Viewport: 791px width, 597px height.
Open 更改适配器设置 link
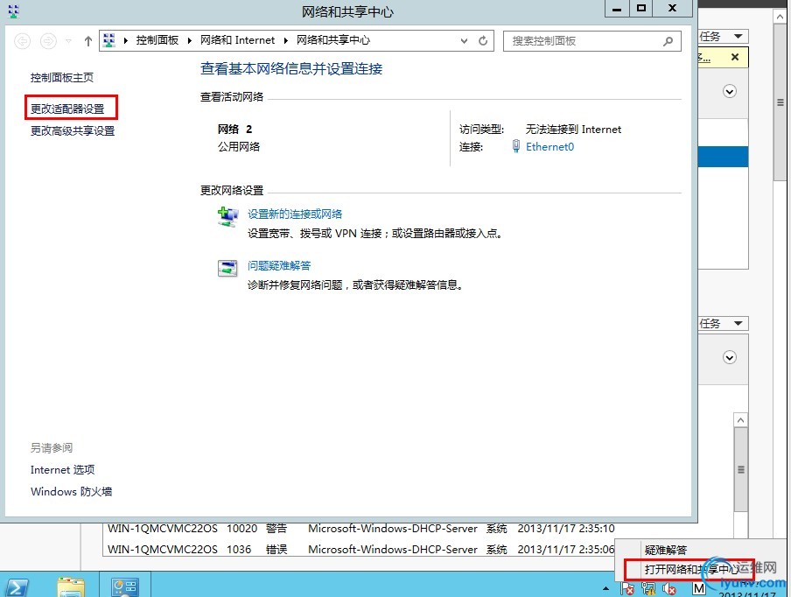[x=67, y=109]
